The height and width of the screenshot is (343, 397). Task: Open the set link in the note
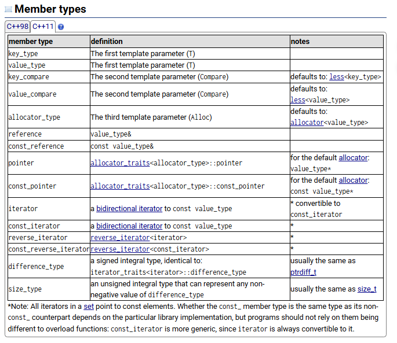[89, 307]
